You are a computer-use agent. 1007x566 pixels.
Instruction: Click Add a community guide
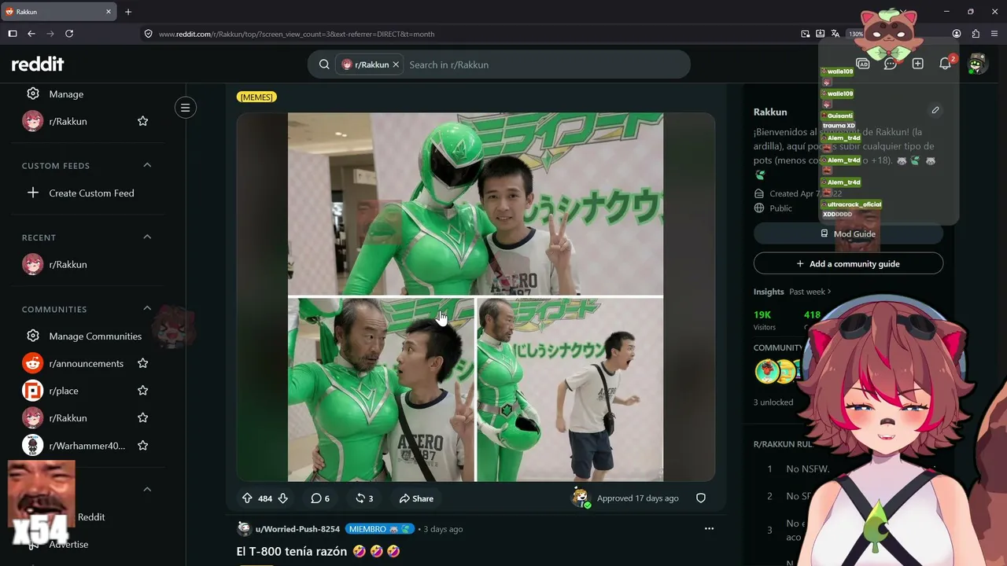848,263
